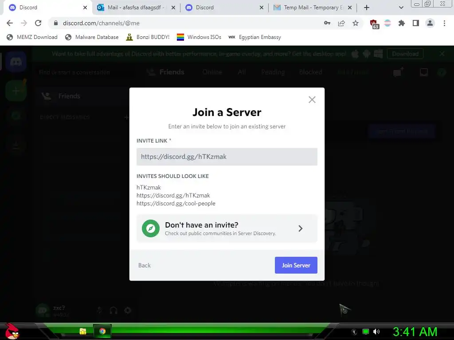Switch to Temp Mail browser tab
This screenshot has width=454, height=340.
(x=313, y=8)
